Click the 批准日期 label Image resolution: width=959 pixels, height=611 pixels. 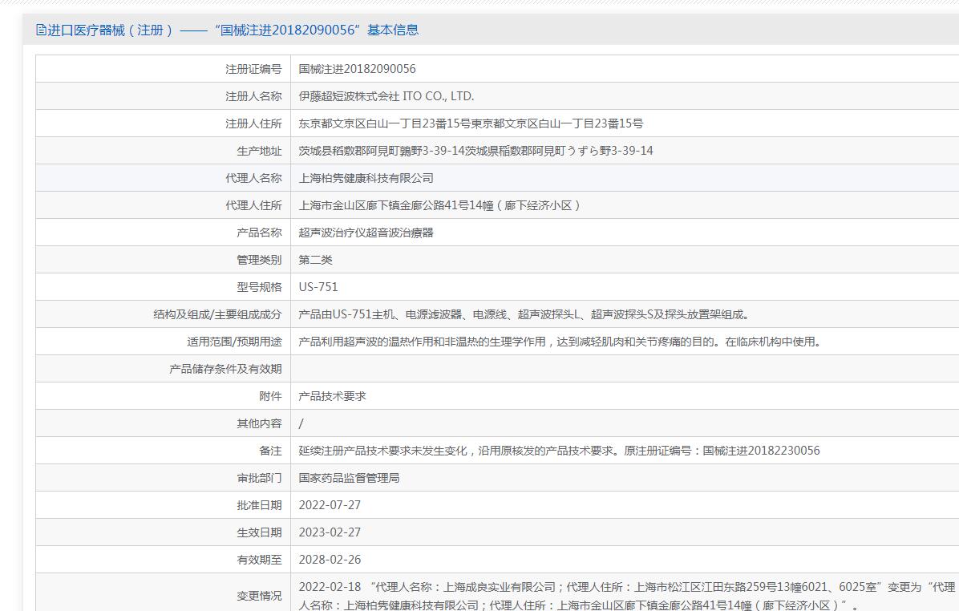tap(259, 505)
